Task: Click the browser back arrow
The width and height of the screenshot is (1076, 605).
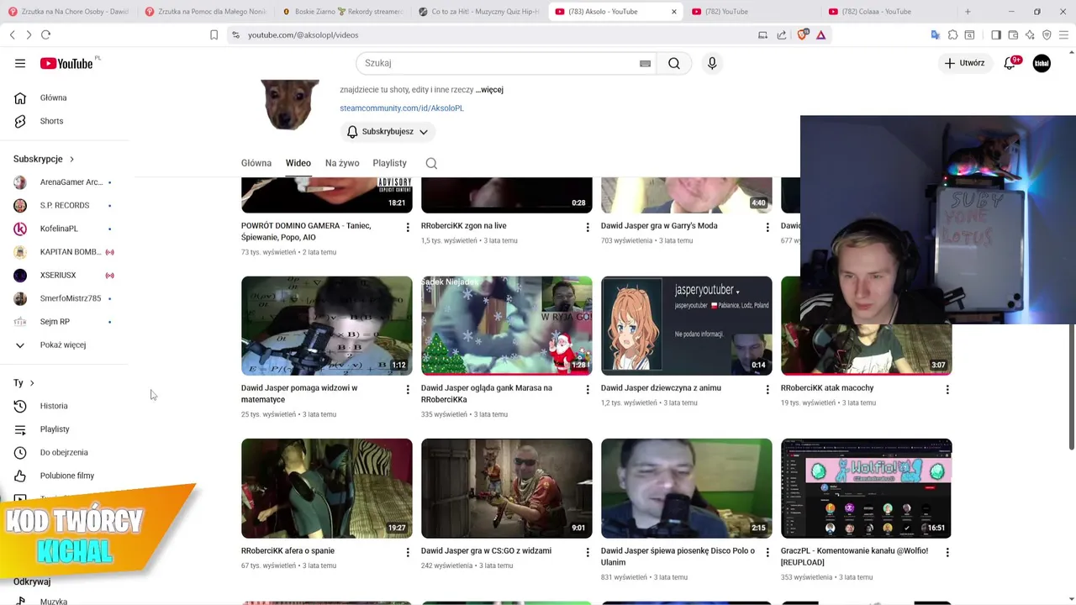Action: tap(13, 34)
